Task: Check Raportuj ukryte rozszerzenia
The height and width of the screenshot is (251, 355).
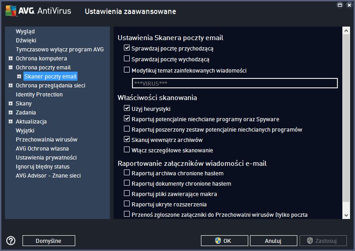Action: pyautogui.click(x=127, y=204)
